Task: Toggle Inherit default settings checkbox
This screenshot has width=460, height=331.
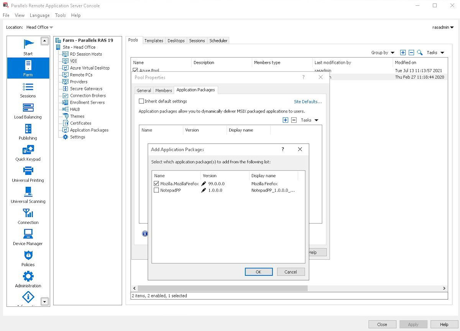Action: pyautogui.click(x=141, y=101)
